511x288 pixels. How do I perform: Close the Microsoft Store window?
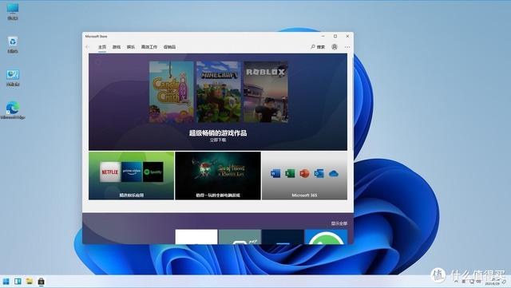click(347, 36)
